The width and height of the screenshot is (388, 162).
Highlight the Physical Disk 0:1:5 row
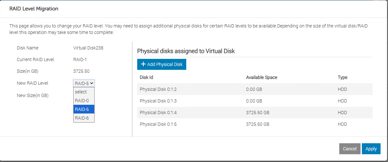[x=255, y=124]
